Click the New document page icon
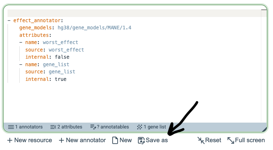The image size is (273, 150). (115, 140)
